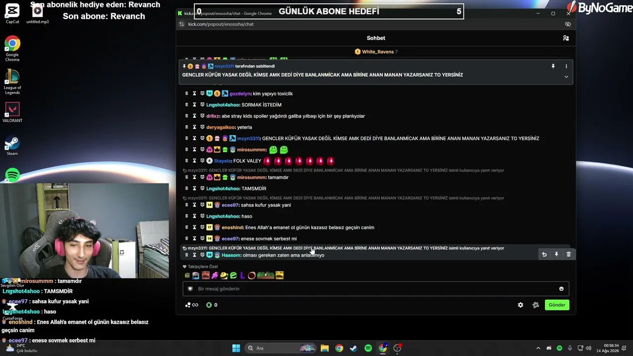This screenshot has height=356, width=633.
Task: Delete Stayela's FOLK VALEY message
Action: [x=187, y=161]
